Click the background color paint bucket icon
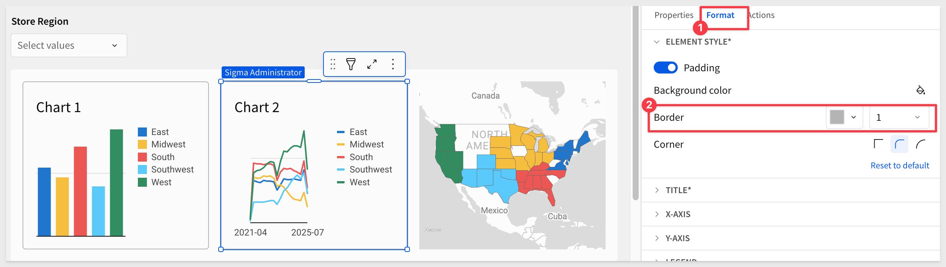 920,90
